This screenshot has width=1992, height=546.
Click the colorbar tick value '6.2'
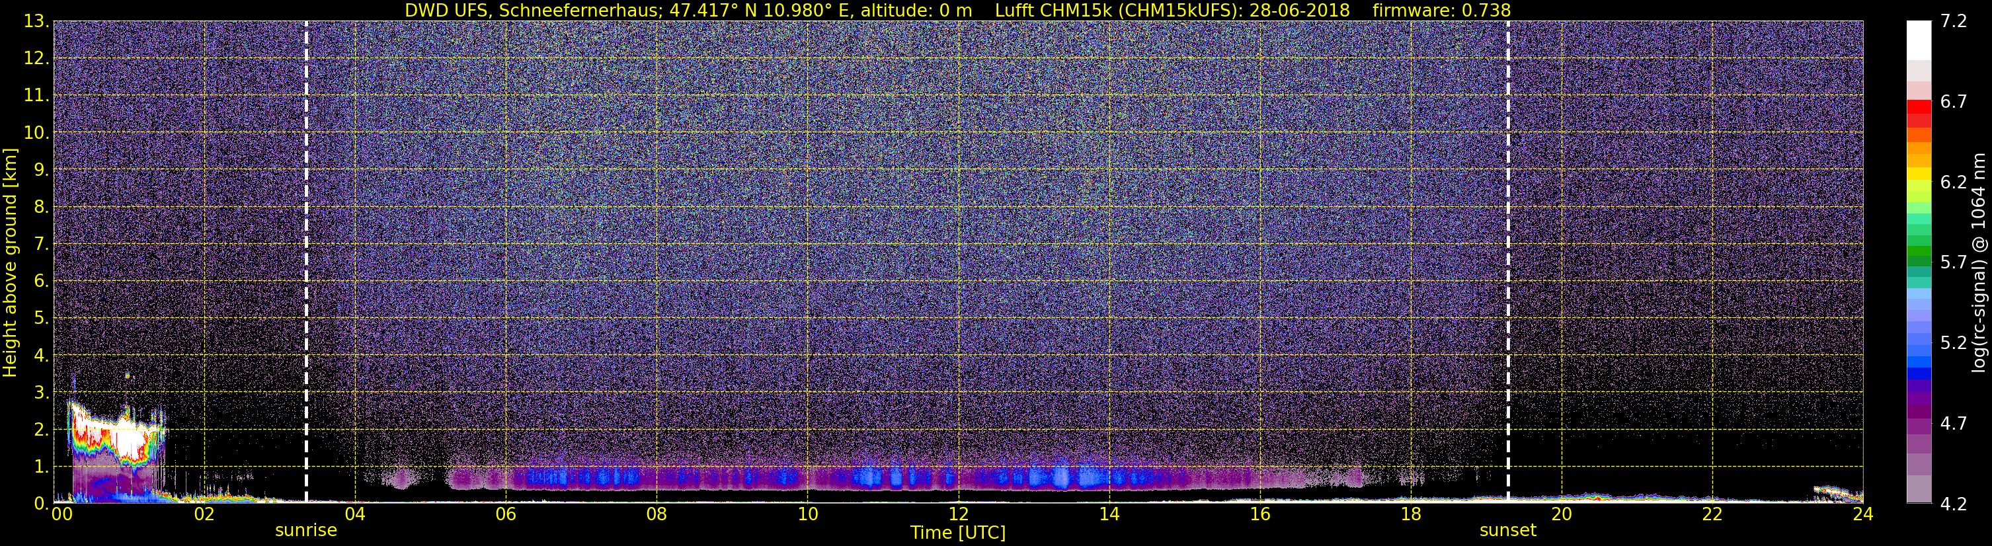click(1954, 182)
